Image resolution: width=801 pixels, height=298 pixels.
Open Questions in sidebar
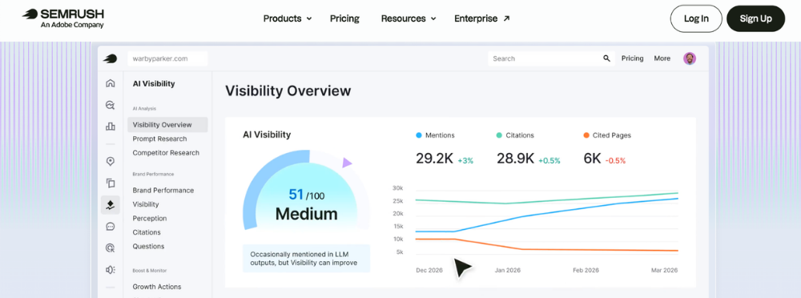pos(149,247)
